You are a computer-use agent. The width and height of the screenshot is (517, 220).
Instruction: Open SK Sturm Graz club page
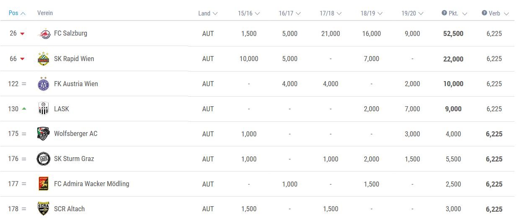[74, 159]
